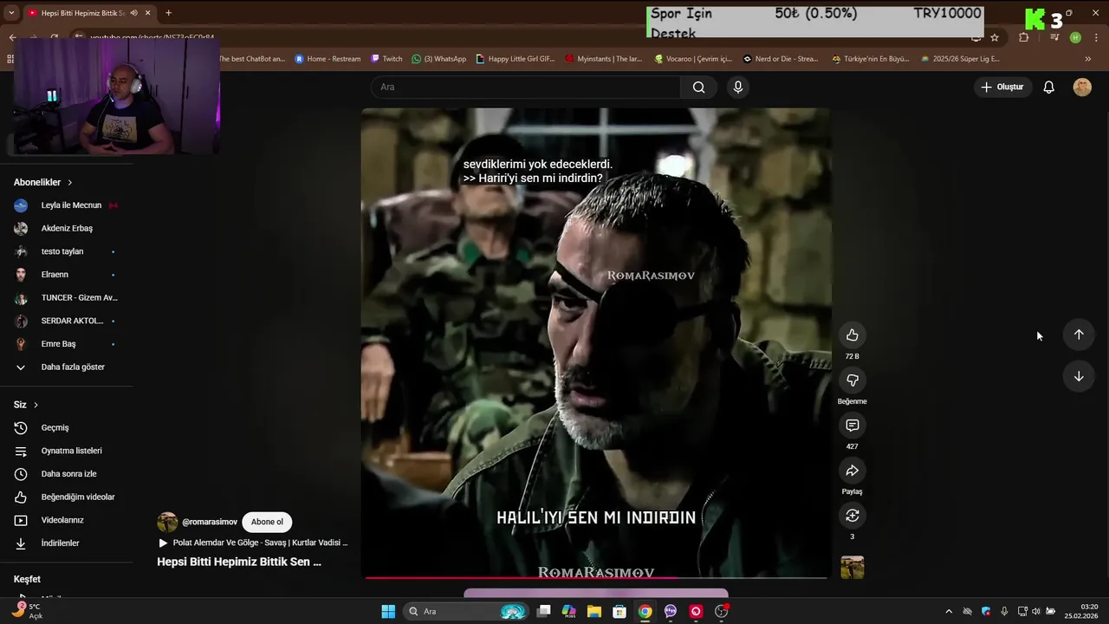Close the Hepsi Bitti browser tab
This screenshot has width=1109, height=624.
click(148, 13)
